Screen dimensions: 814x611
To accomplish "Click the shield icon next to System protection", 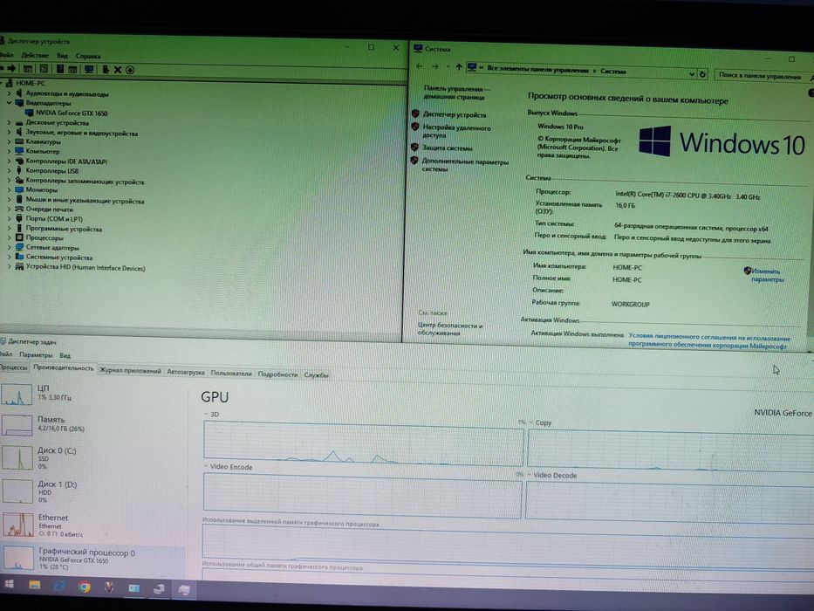I will [x=414, y=147].
